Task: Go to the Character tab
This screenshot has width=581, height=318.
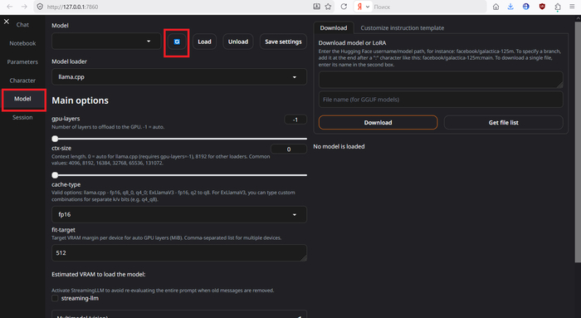Action: pyautogui.click(x=22, y=81)
